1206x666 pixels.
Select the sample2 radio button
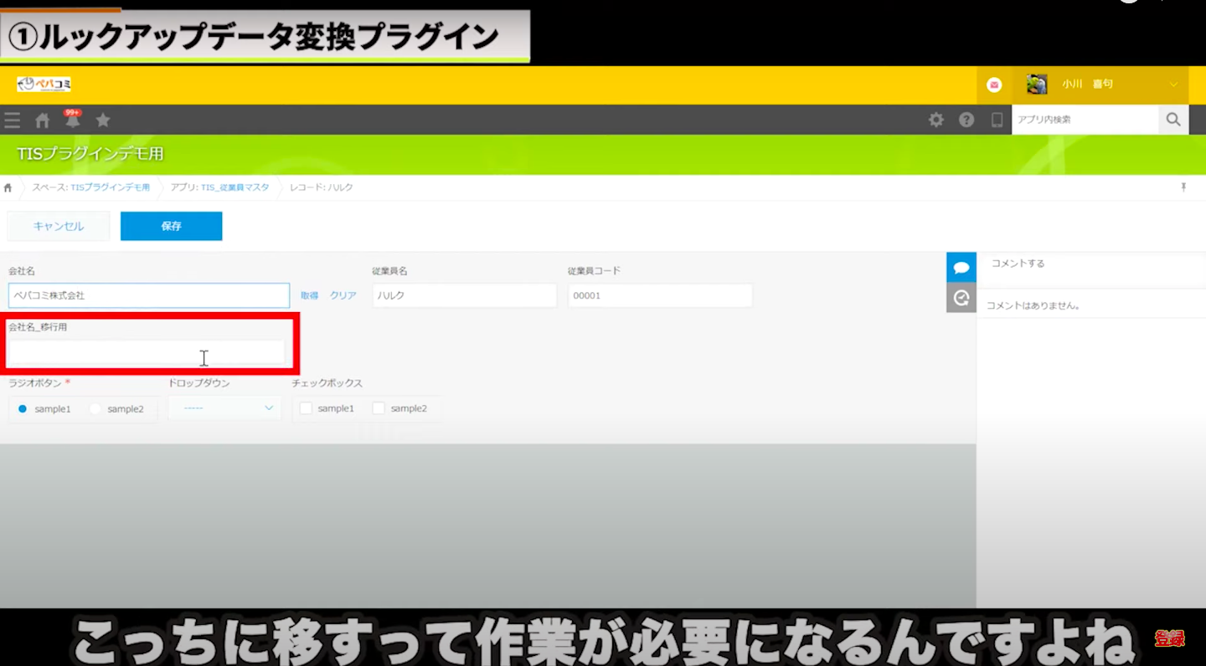[x=95, y=409]
